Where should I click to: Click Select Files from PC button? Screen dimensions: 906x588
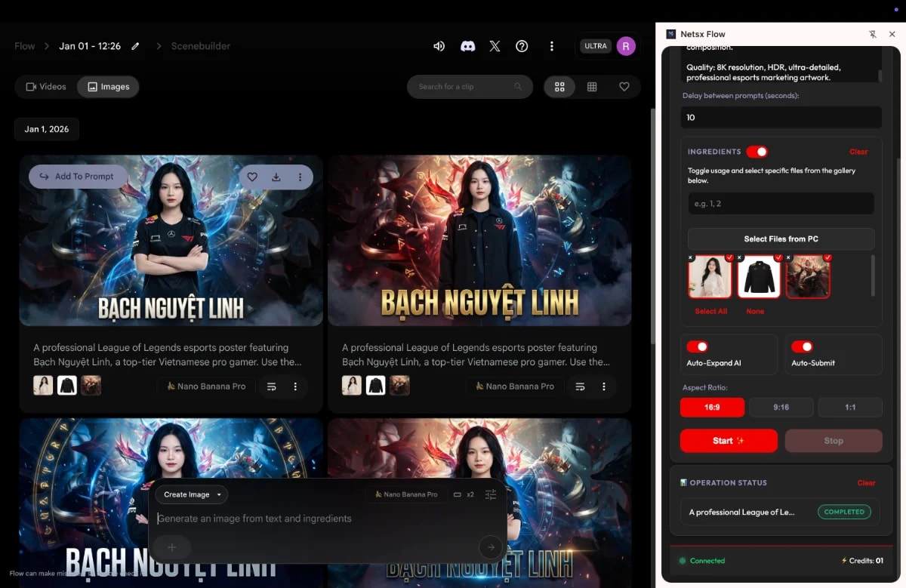coord(781,239)
